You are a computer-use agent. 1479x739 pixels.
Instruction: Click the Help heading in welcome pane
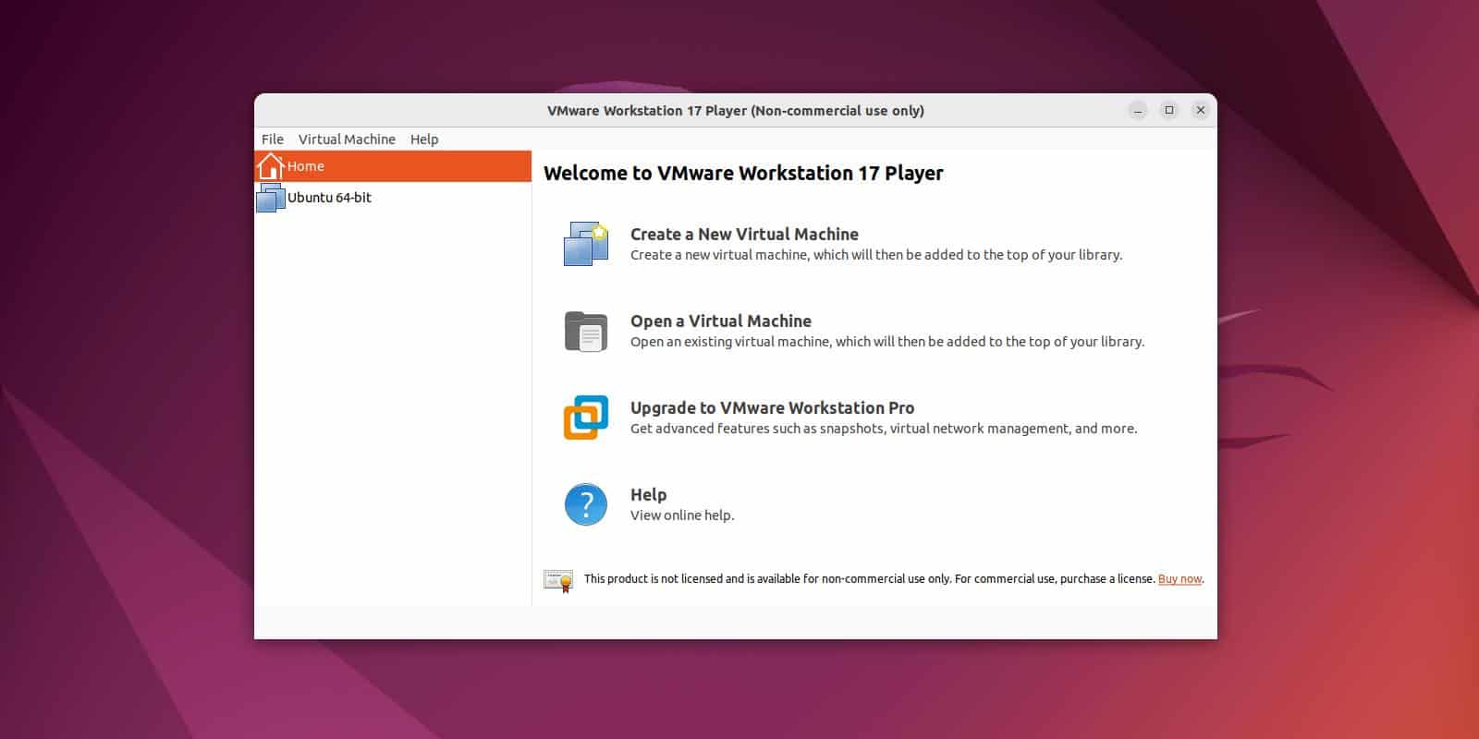648,495
